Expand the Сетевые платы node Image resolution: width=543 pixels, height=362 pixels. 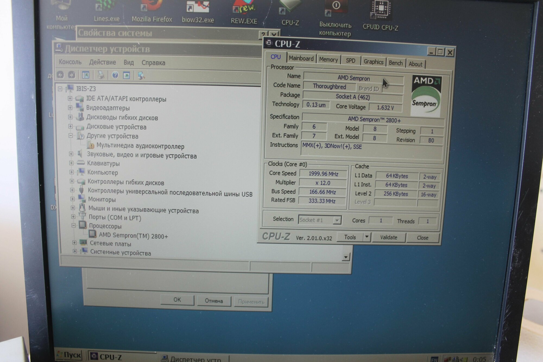click(x=74, y=243)
